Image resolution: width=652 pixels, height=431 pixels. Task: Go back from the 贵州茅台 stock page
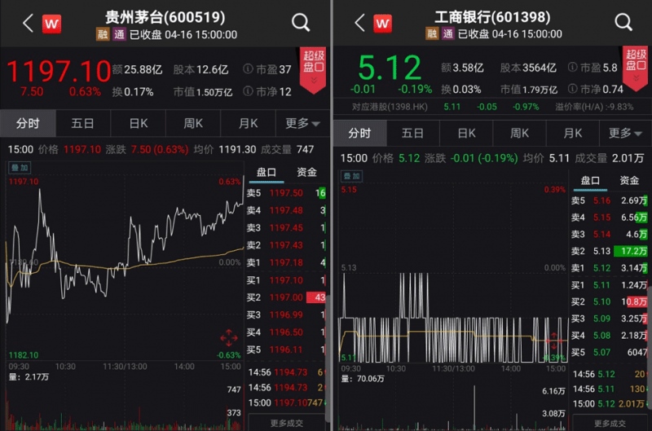pyautogui.click(x=27, y=23)
